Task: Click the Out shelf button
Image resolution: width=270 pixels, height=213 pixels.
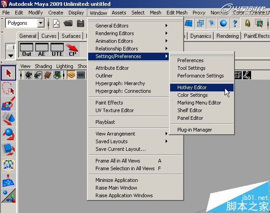Action: 27,50
